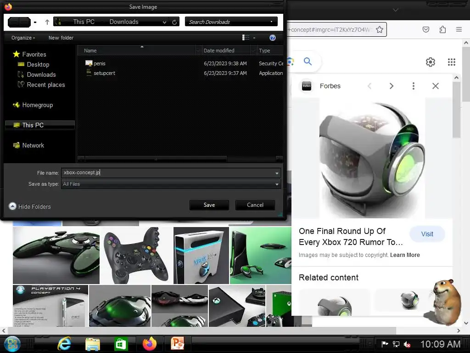Open view options dropdown arrow

[x=254, y=38]
